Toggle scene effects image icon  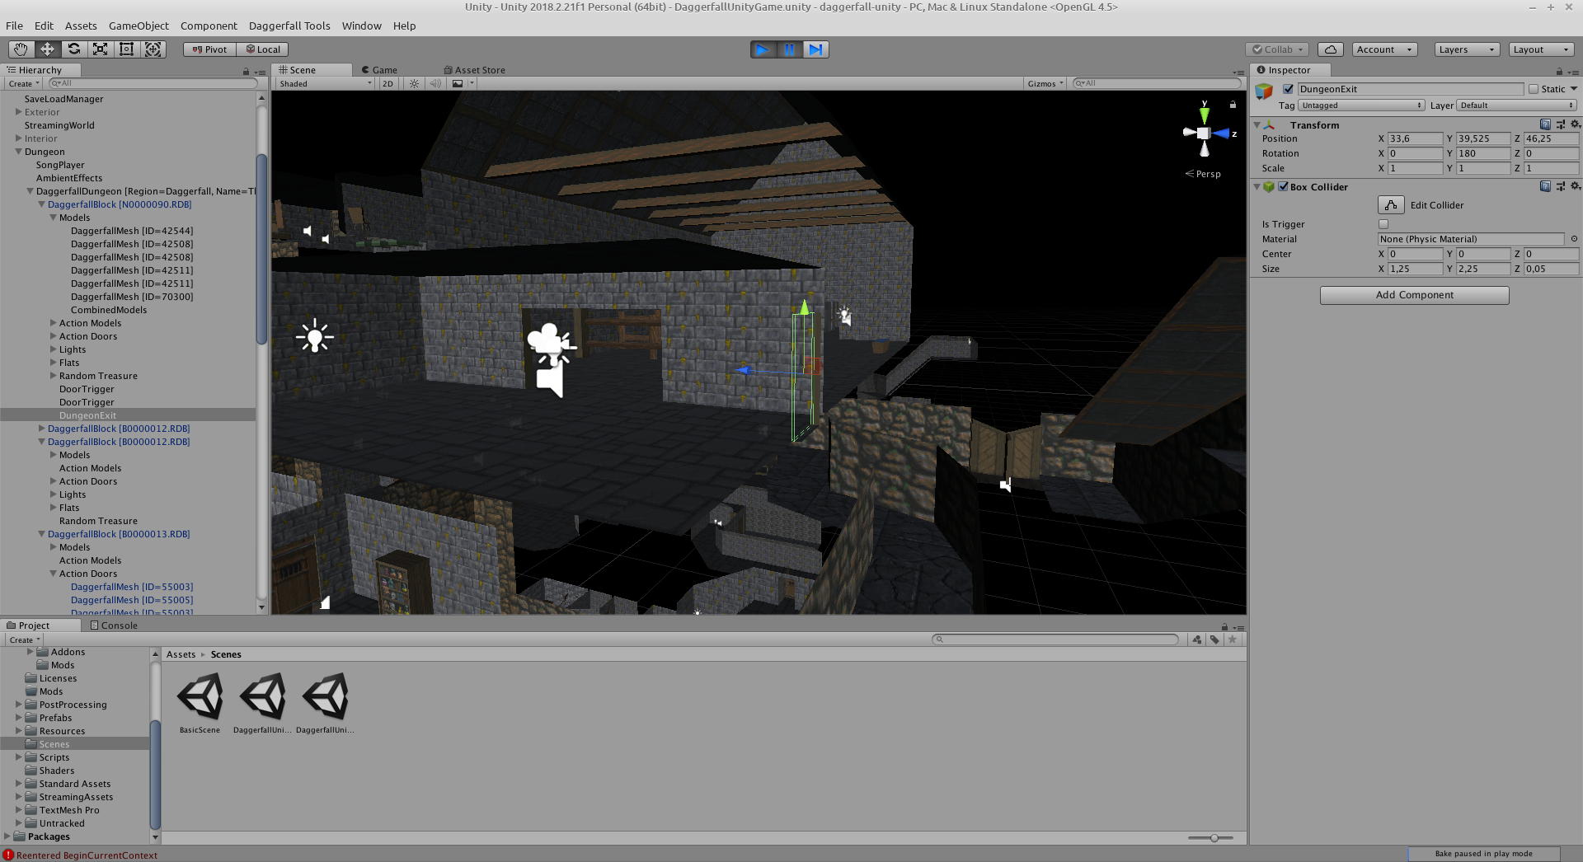pyautogui.click(x=458, y=83)
